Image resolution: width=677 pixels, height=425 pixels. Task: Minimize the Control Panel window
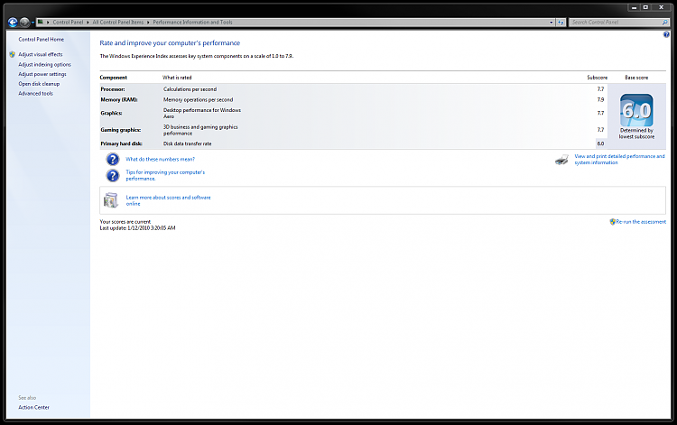tap(634, 7)
